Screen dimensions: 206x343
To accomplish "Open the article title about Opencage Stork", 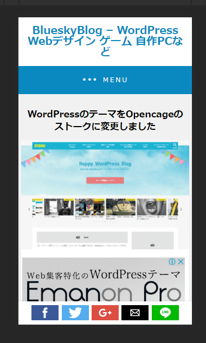I will click(x=105, y=120).
